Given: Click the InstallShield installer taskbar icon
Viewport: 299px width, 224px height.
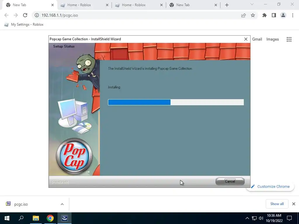Looking at the screenshot, I should (x=65, y=218).
